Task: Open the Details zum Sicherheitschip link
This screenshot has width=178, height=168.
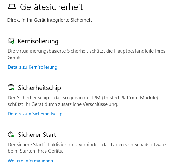Action: coord(35,114)
